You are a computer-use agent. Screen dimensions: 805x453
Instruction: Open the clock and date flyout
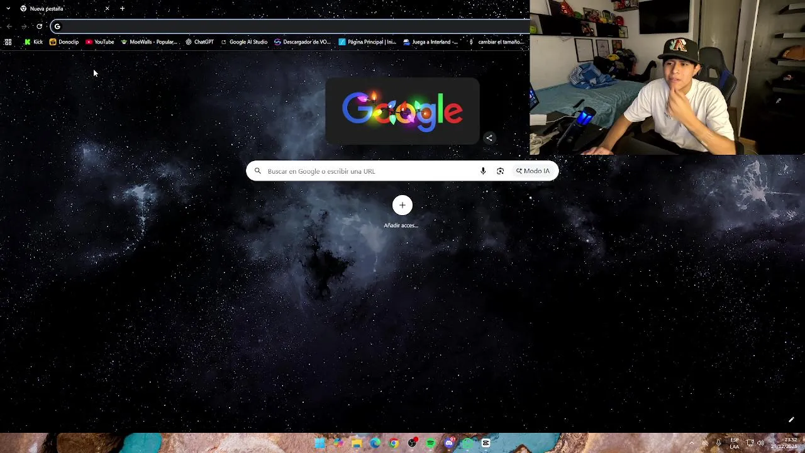coord(785,443)
